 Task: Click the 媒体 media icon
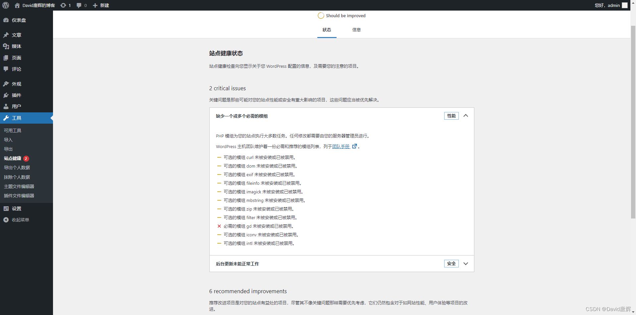coord(6,46)
